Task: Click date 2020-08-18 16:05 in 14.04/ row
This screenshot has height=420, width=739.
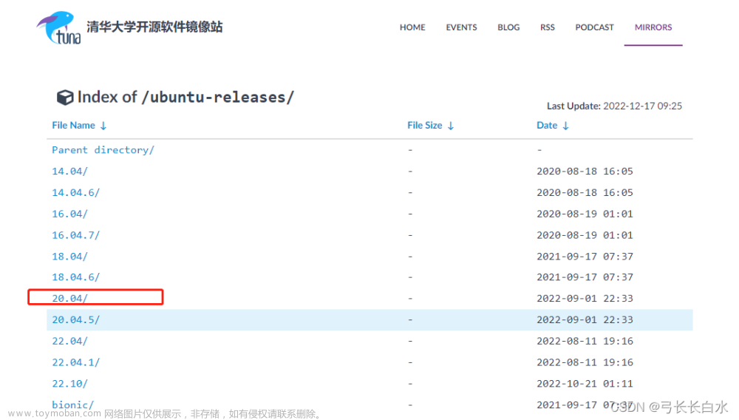Action: coord(585,171)
